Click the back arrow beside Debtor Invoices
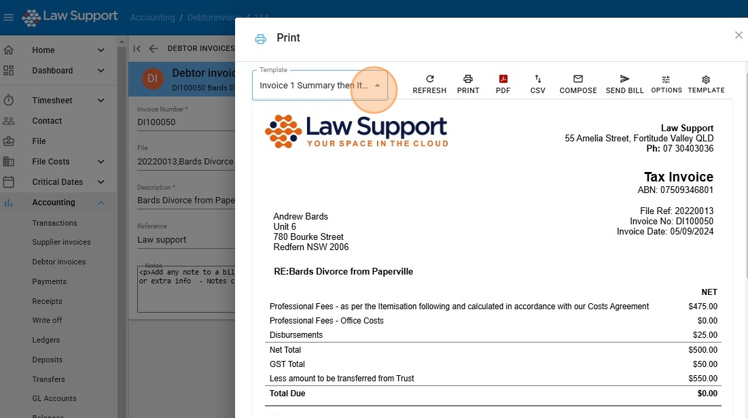Viewport: 748px width, 418px height. [x=153, y=48]
